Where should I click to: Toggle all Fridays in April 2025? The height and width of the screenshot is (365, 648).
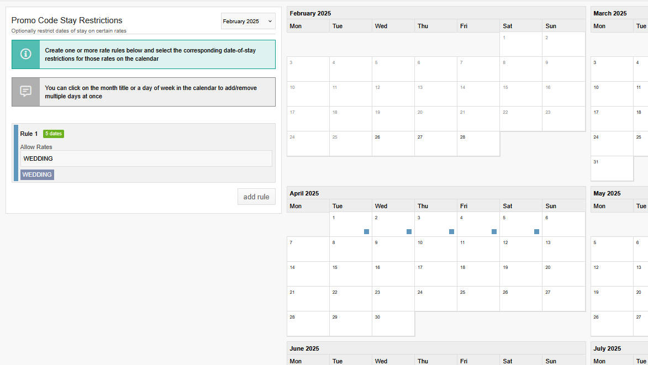coord(478,206)
